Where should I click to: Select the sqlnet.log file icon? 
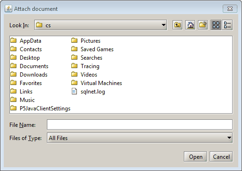pyautogui.click(x=74, y=91)
